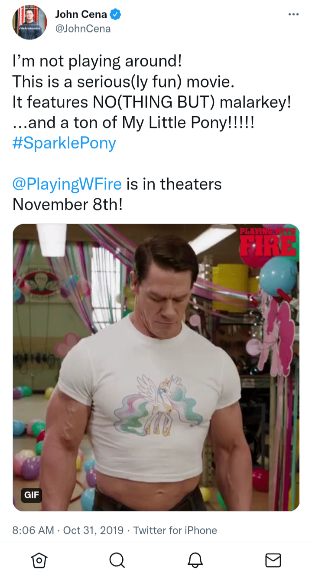The width and height of the screenshot is (312, 576).
Task: Open the three-dot more options menu
Action: click(x=293, y=15)
